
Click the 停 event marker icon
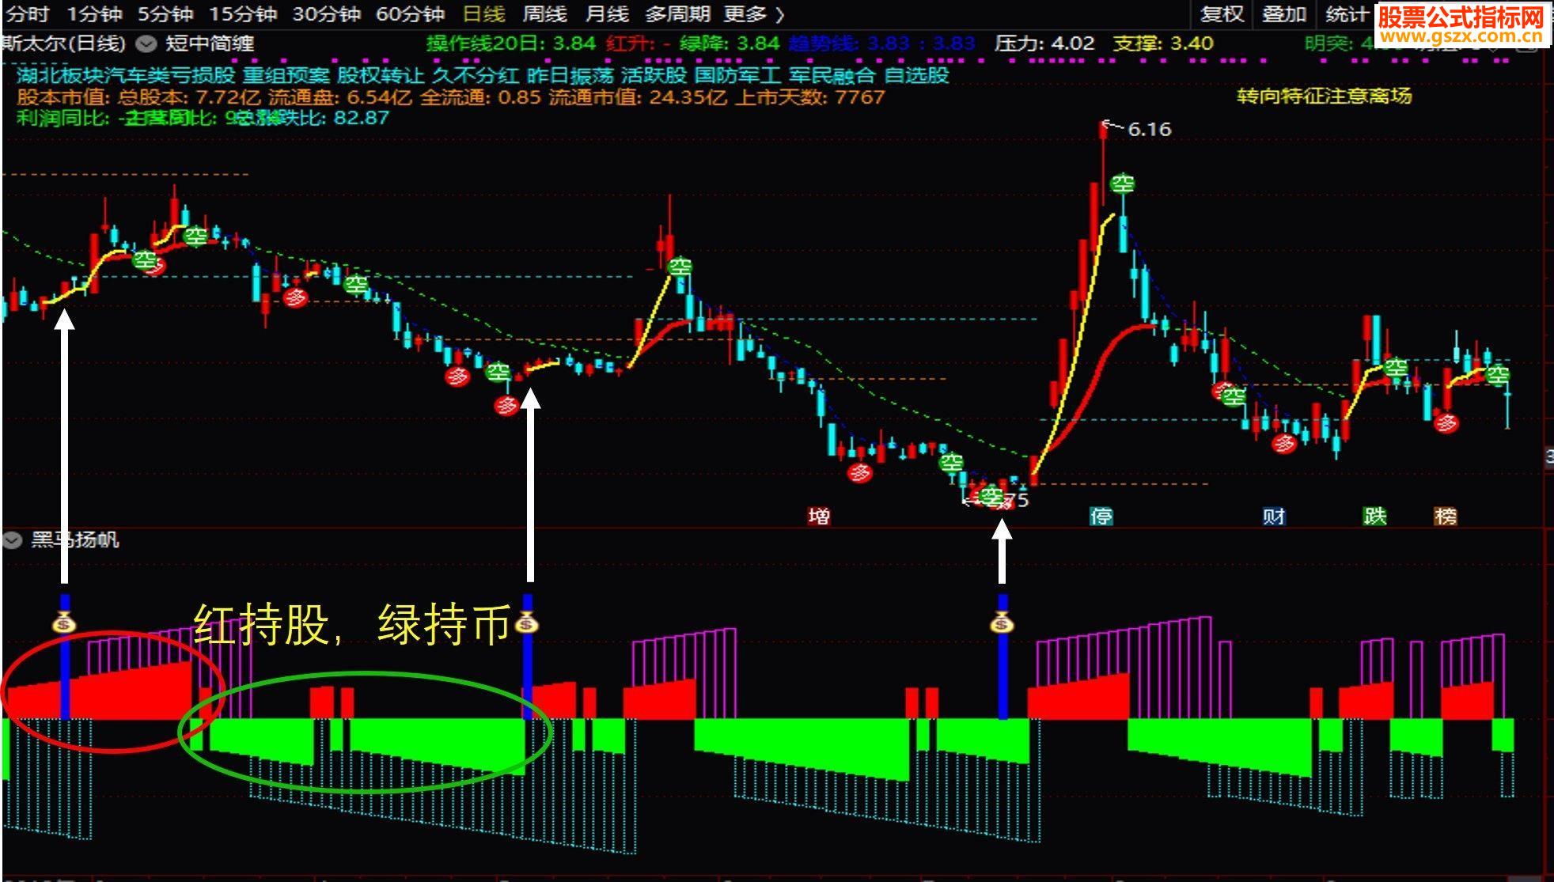tap(1101, 517)
